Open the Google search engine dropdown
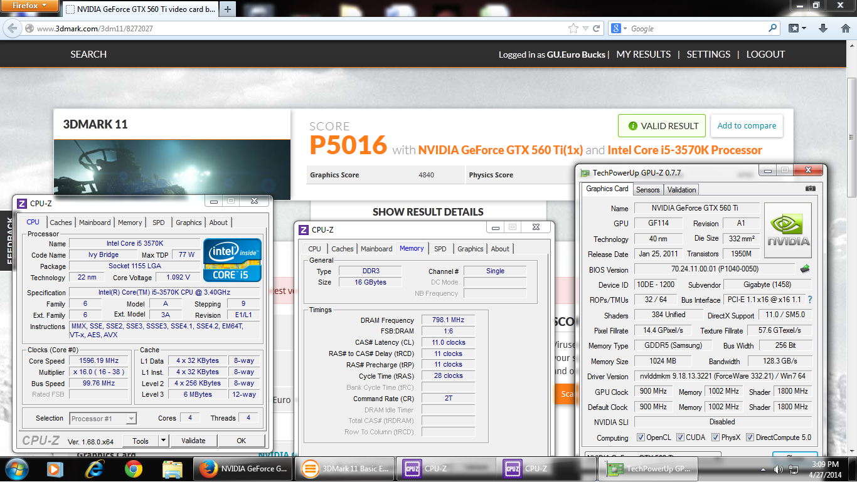Viewport: 857px width, 482px height. [617, 28]
